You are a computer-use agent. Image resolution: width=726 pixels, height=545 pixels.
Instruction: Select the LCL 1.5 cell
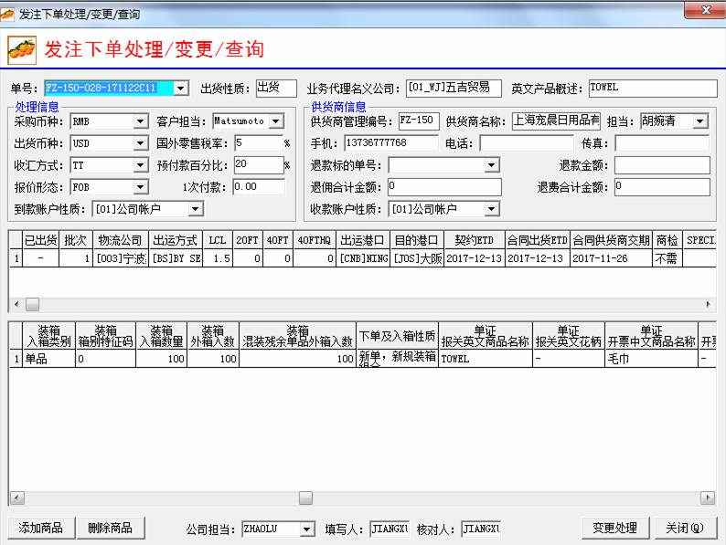(217, 258)
